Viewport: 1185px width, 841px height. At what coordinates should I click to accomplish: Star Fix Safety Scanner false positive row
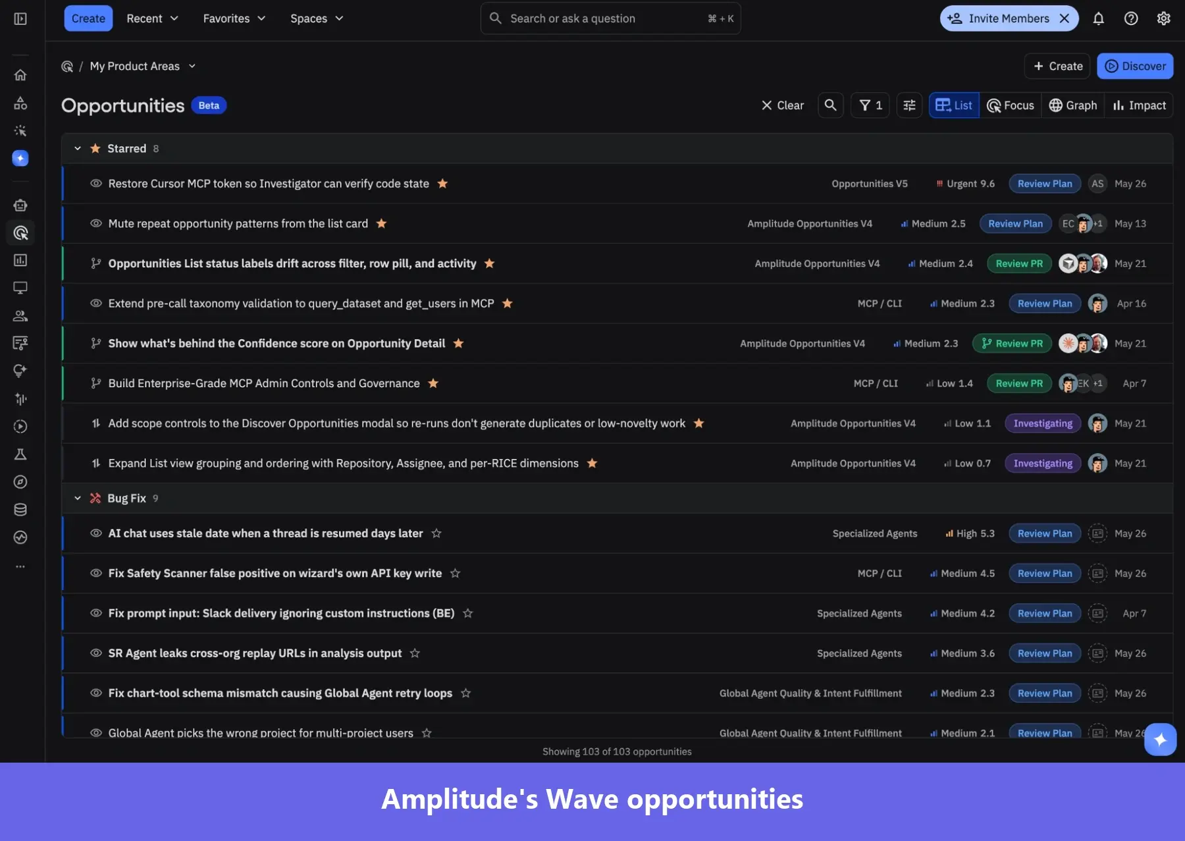pyautogui.click(x=455, y=574)
